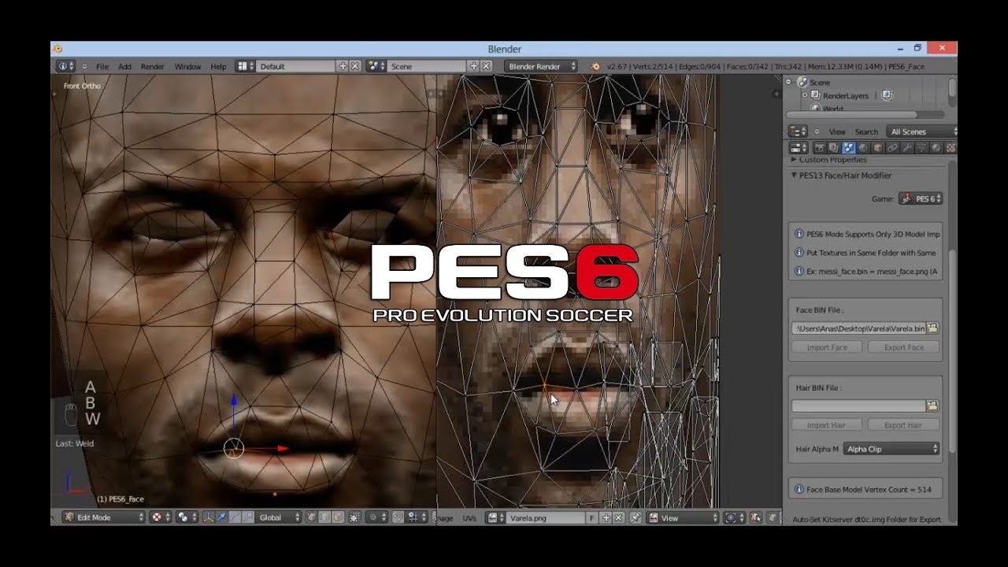Enable the rotate manipulator
Screen dimensions: 1008x567
pos(235,517)
